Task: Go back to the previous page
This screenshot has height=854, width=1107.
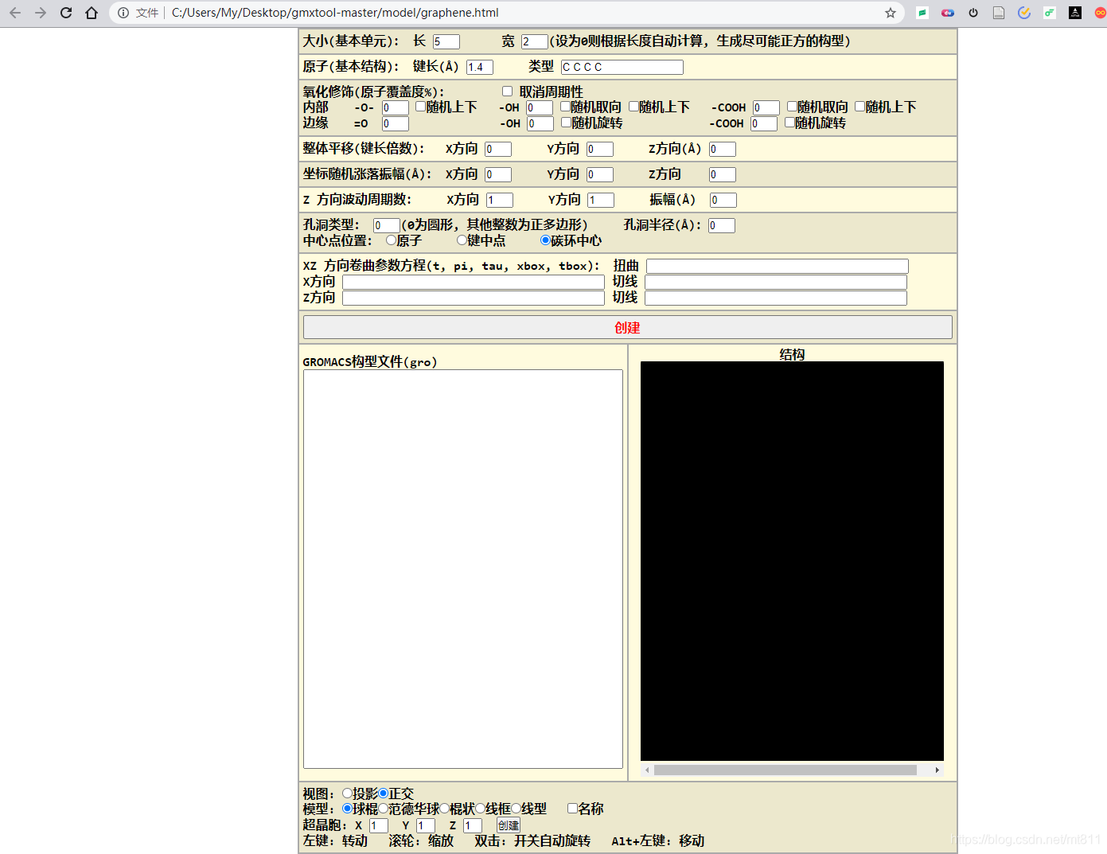Action: [x=15, y=13]
